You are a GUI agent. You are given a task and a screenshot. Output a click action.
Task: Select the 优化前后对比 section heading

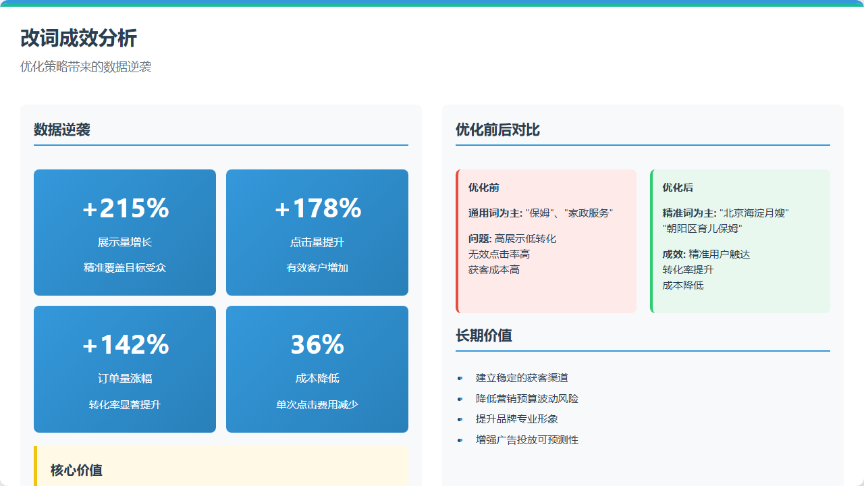[x=497, y=130]
